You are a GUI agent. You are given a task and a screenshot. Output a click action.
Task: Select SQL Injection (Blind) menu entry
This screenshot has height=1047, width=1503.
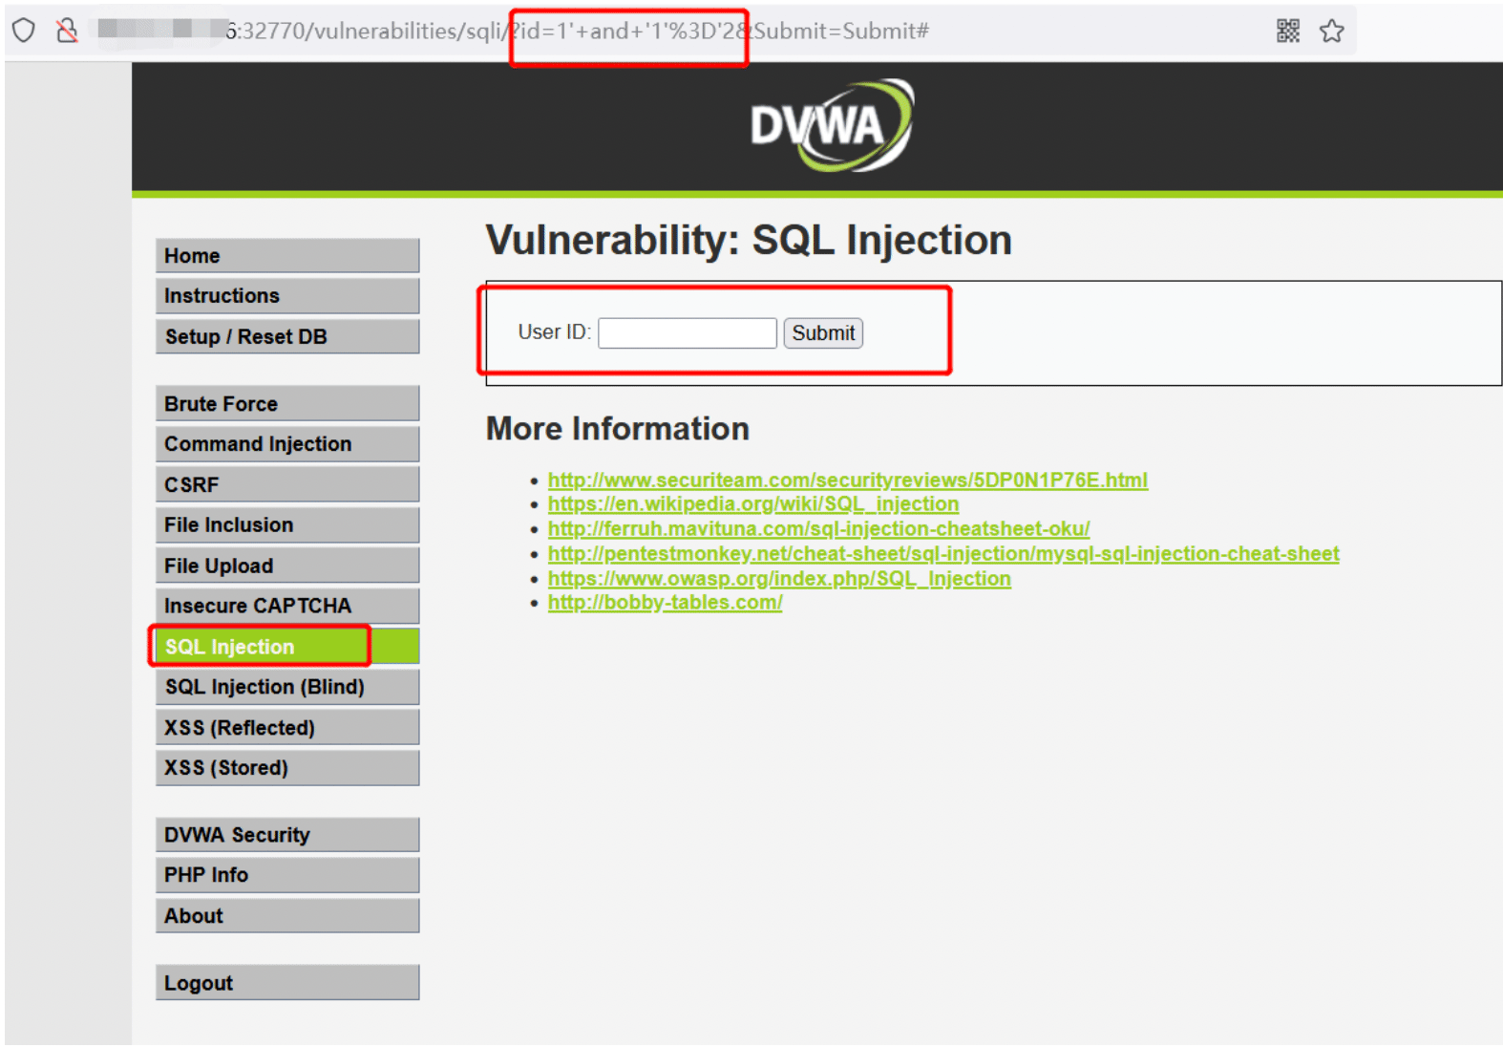287,687
